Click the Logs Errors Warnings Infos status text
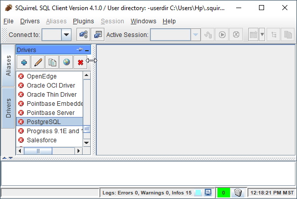Screen dimensions: 297x199 point(147,193)
